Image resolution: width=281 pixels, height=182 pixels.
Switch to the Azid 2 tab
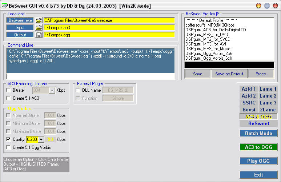coord(249,96)
